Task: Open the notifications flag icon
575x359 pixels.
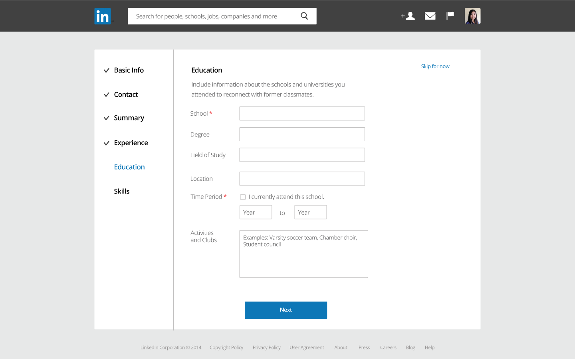Action: point(450,16)
